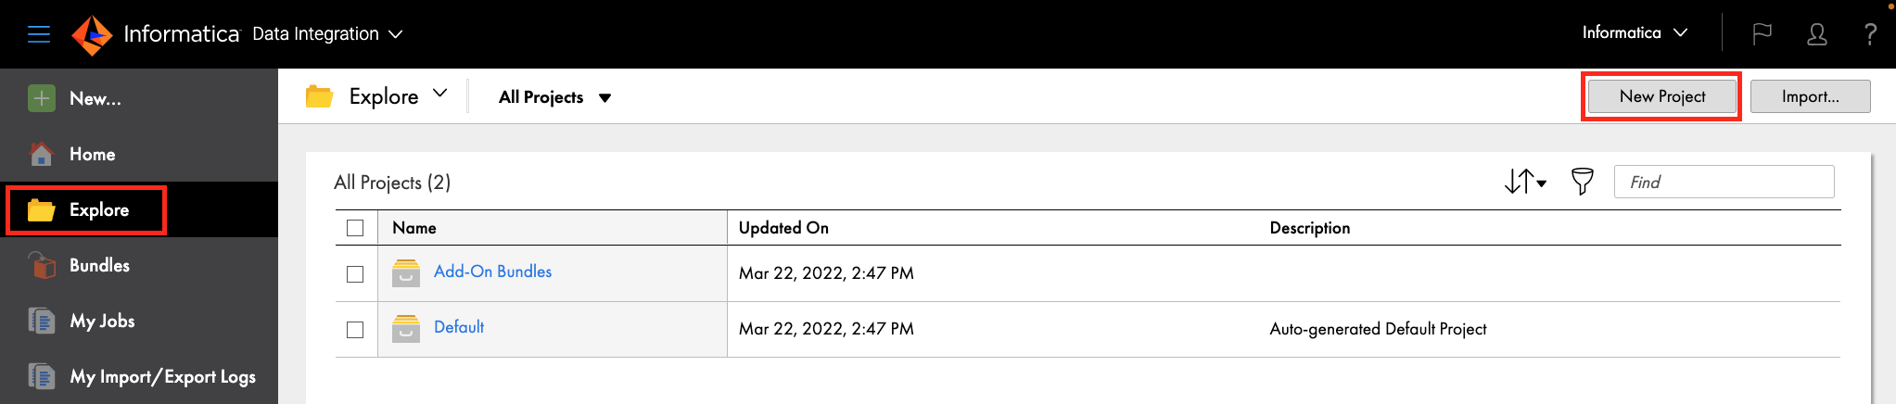Open My Jobs in the sidebar
1896x404 pixels.
point(102,322)
